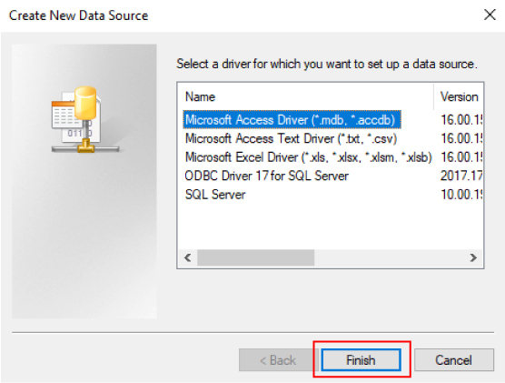Click the Finish button
Screen dimensions: 505x383
[x=361, y=359]
